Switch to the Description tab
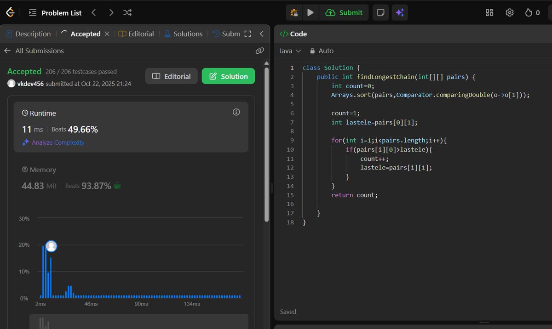The height and width of the screenshot is (329, 552). pyautogui.click(x=29, y=34)
